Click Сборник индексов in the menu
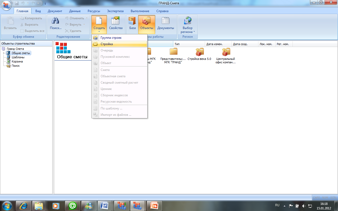This screenshot has width=338, height=211. (119, 95)
